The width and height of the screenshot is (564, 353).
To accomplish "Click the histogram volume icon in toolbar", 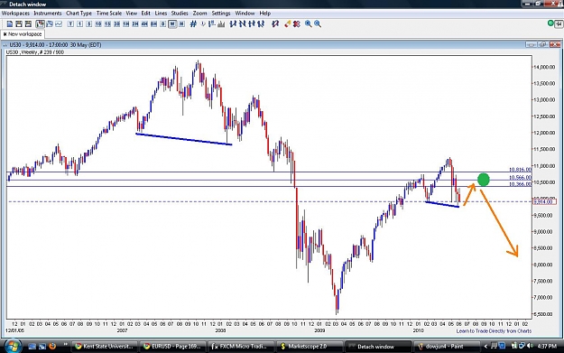I will [221, 24].
